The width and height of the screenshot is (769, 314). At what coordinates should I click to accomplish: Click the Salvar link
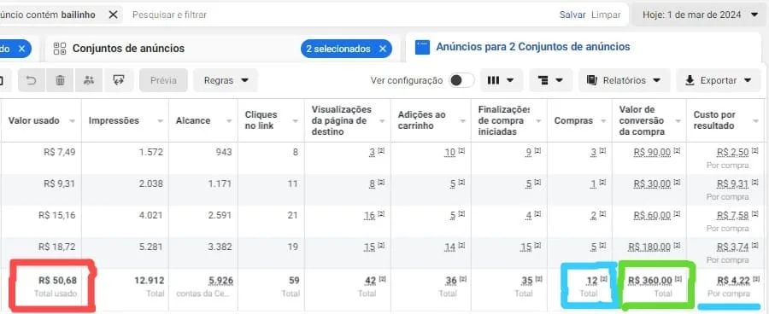pos(572,15)
